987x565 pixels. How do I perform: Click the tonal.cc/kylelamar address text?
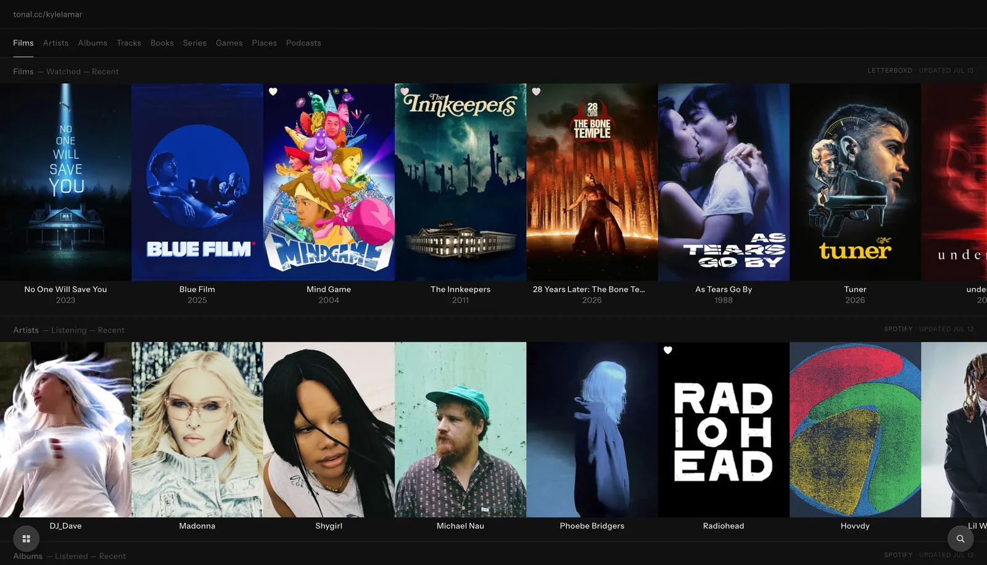tap(47, 14)
